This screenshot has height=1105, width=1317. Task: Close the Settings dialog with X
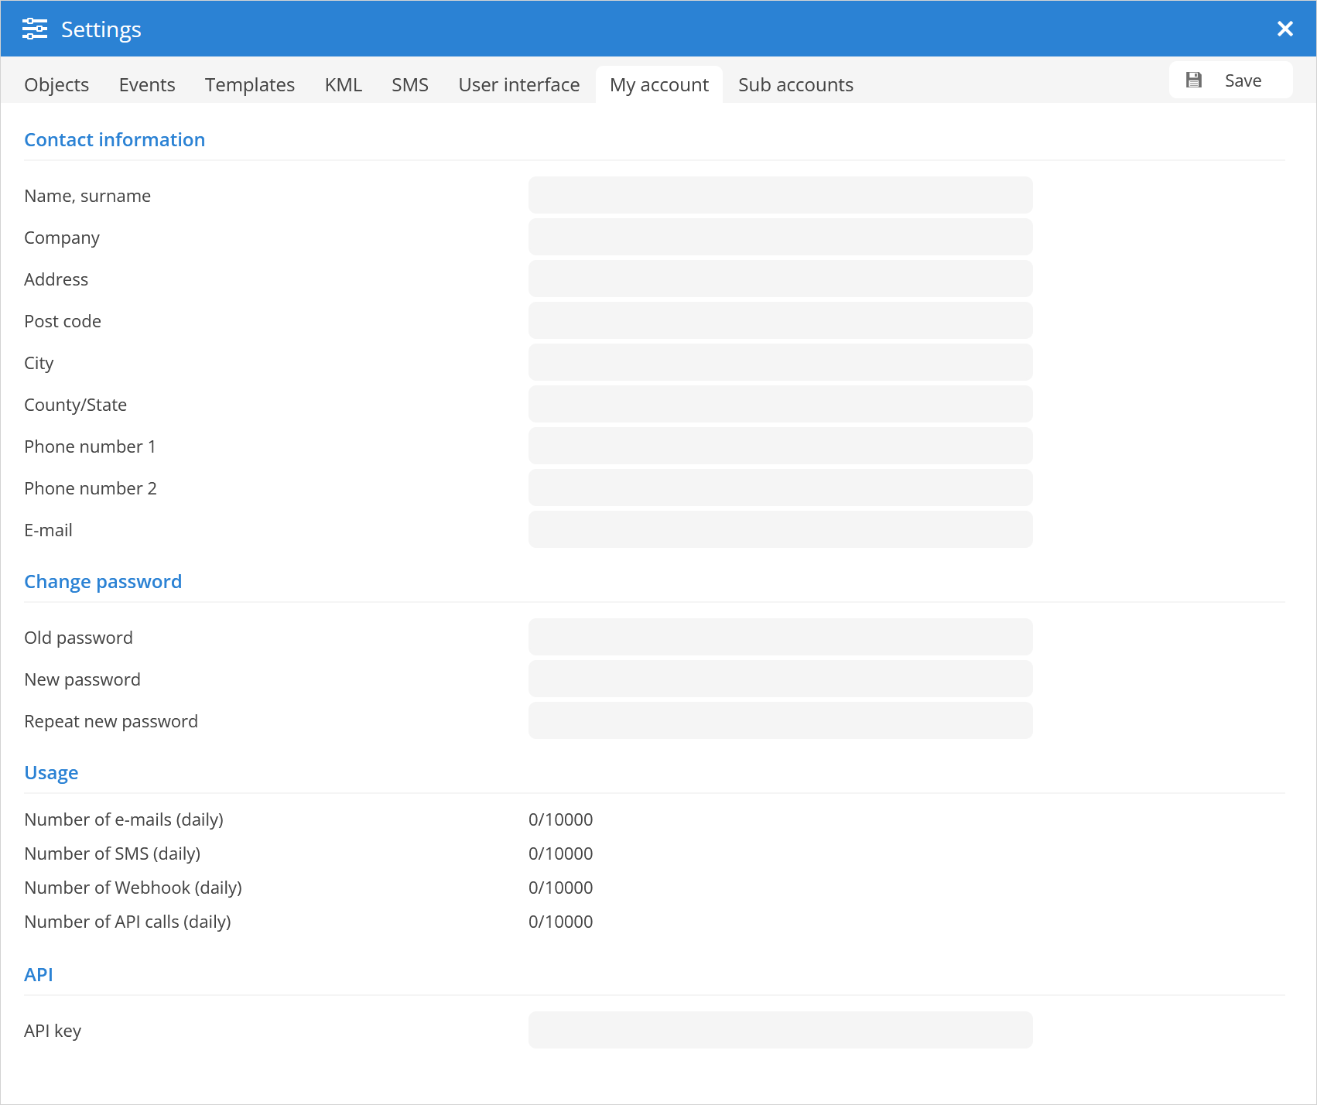click(x=1285, y=29)
